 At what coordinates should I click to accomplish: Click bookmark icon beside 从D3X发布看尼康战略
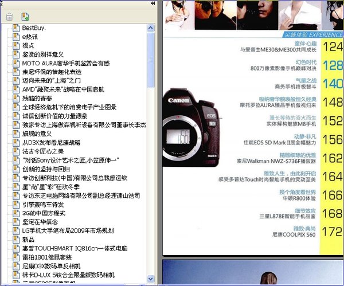16,143
